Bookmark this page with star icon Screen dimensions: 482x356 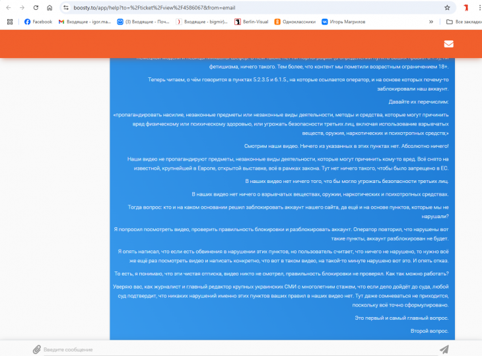447,8
